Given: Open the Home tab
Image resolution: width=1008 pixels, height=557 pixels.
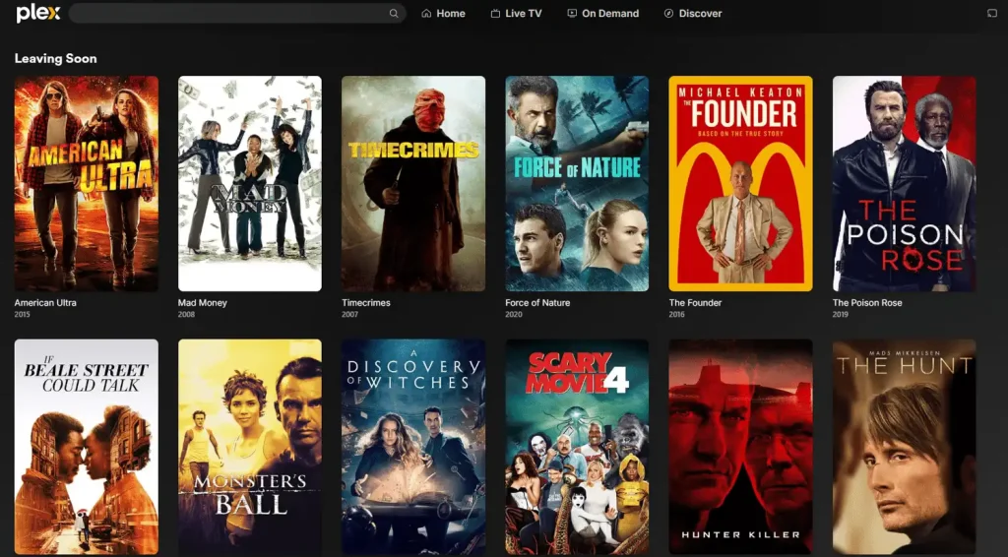Looking at the screenshot, I should pos(444,14).
